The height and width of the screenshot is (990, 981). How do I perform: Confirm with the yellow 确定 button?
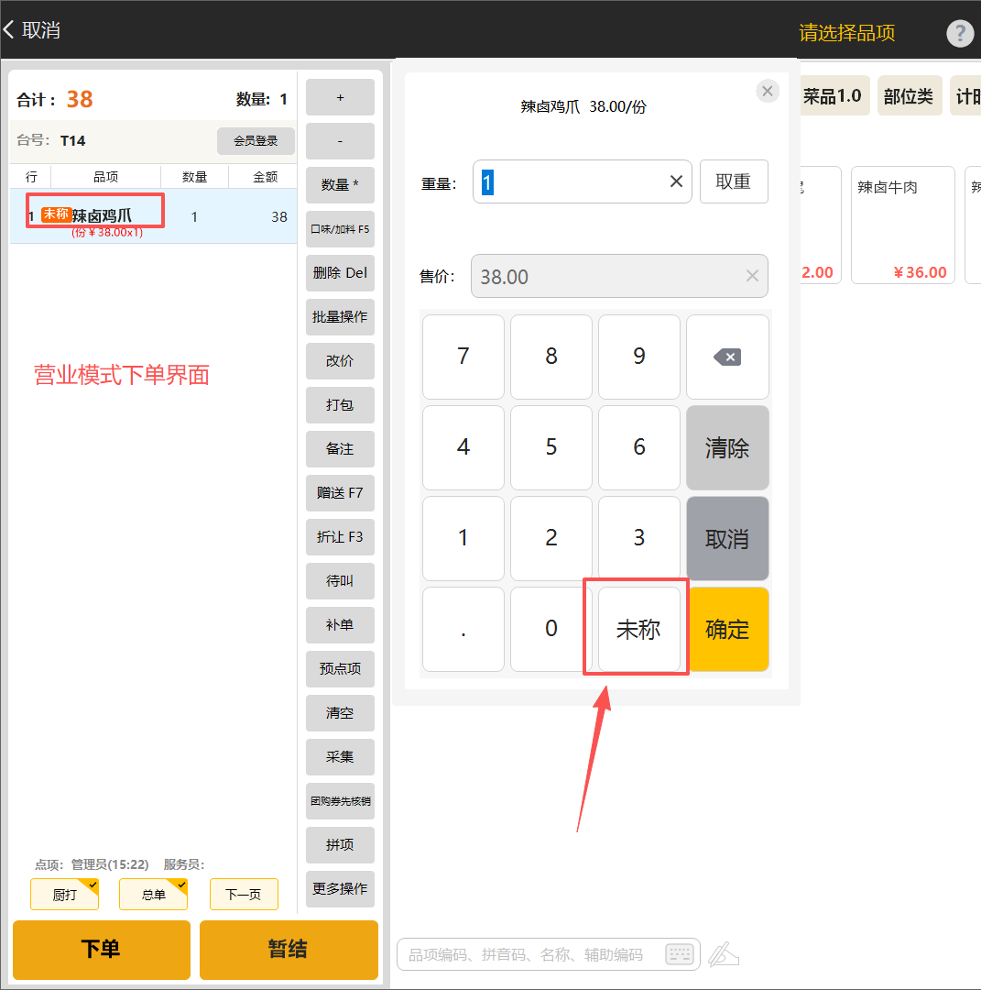[x=727, y=630]
